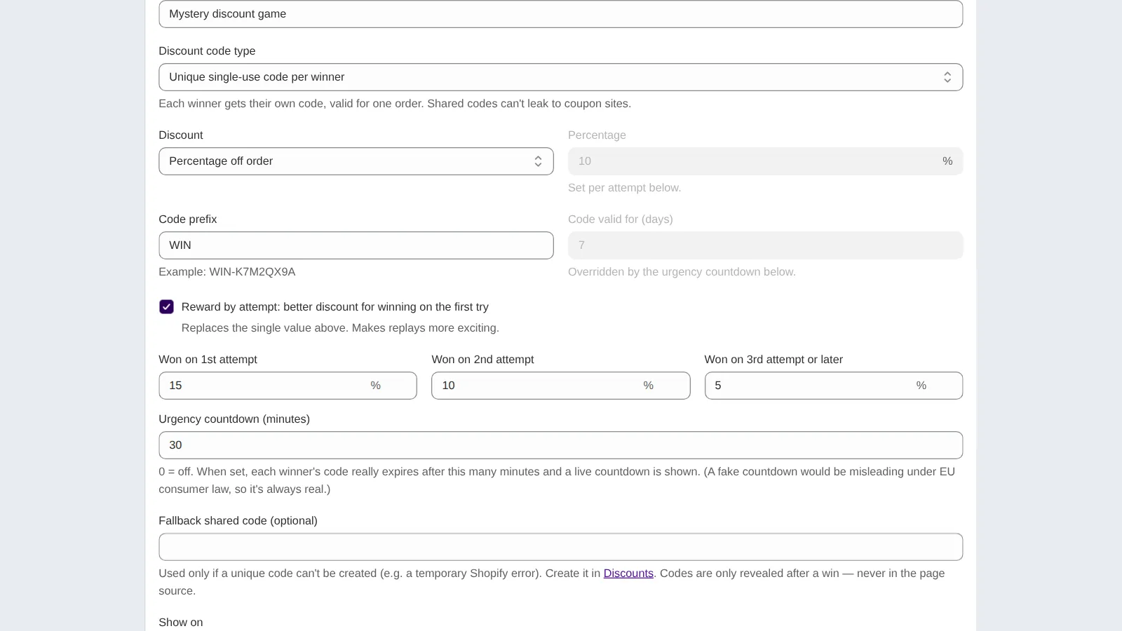
Task: Click the 'Replaces the single value above' description
Action: (340, 328)
